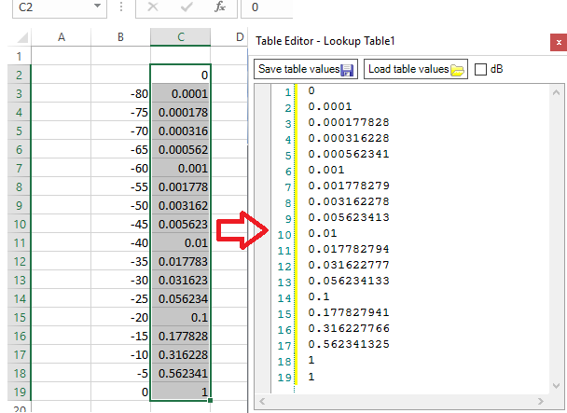Select cell with value -80
Viewport: 567px width, 413px height.
(120, 93)
